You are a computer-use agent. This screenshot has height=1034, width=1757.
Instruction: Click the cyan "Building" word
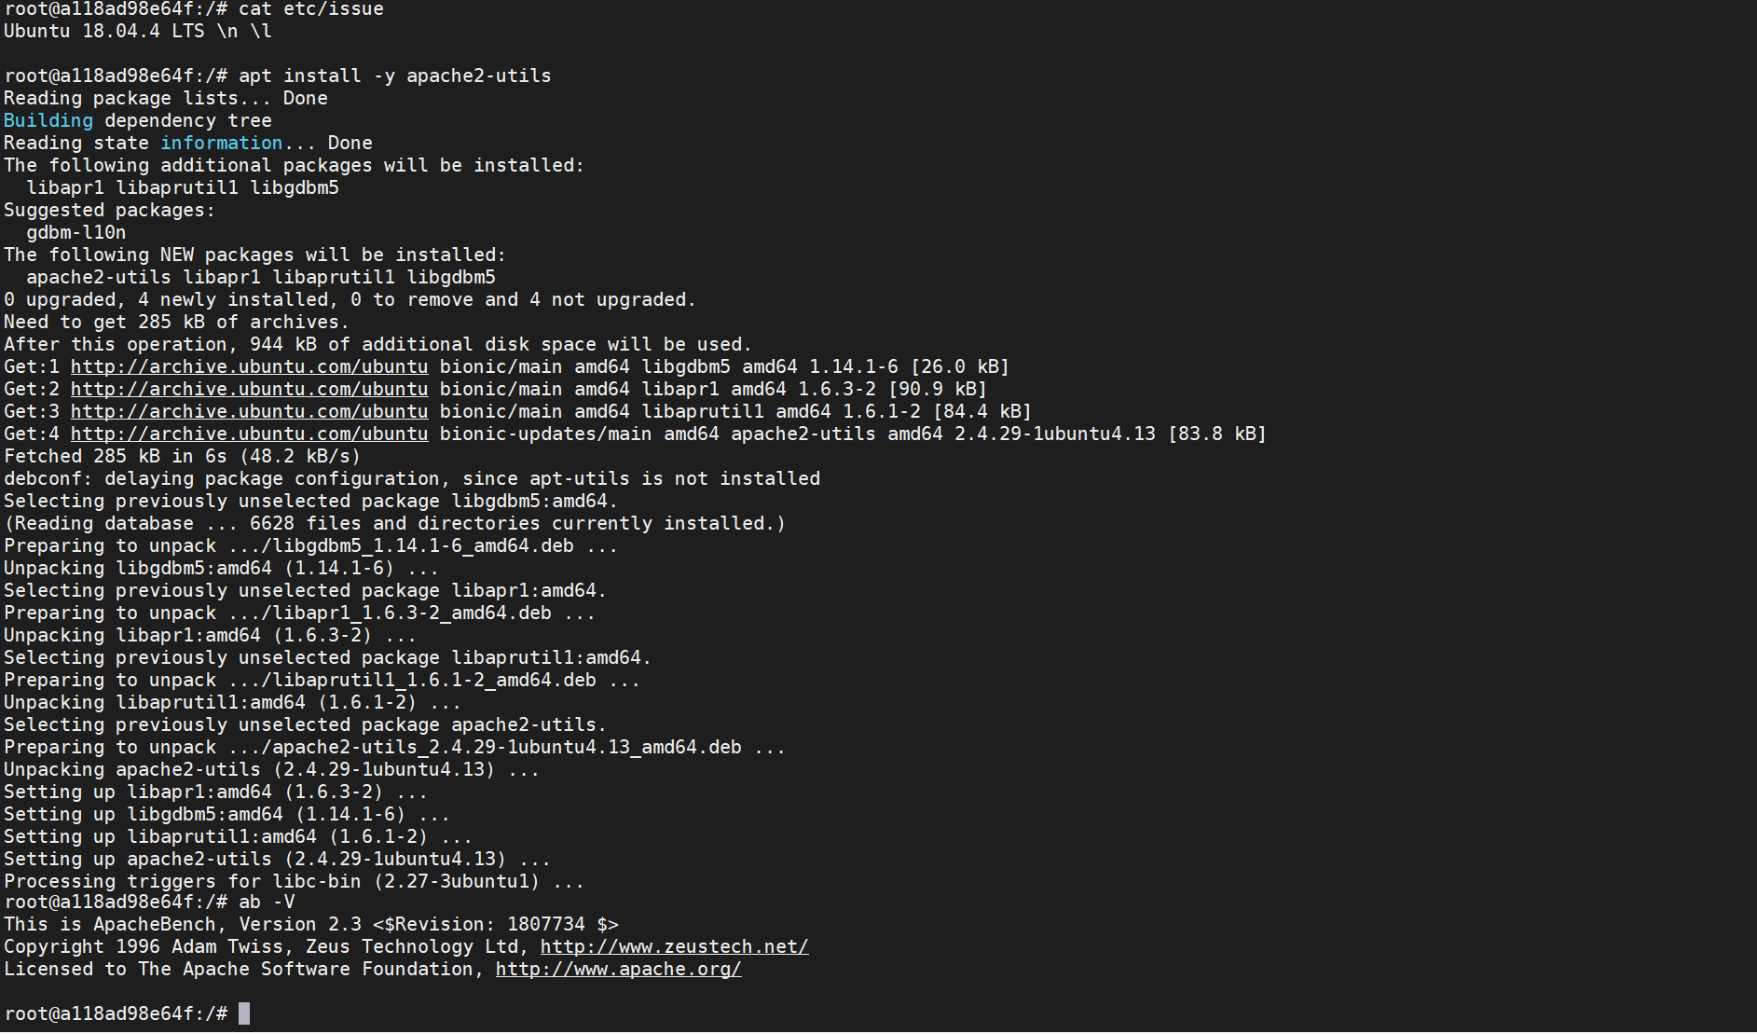pos(48,121)
